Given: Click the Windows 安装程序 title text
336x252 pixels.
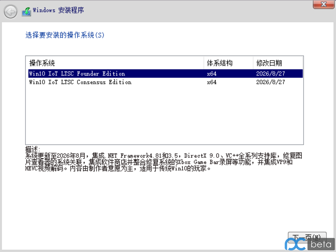Looking at the screenshot, I should pyautogui.click(x=58, y=10).
